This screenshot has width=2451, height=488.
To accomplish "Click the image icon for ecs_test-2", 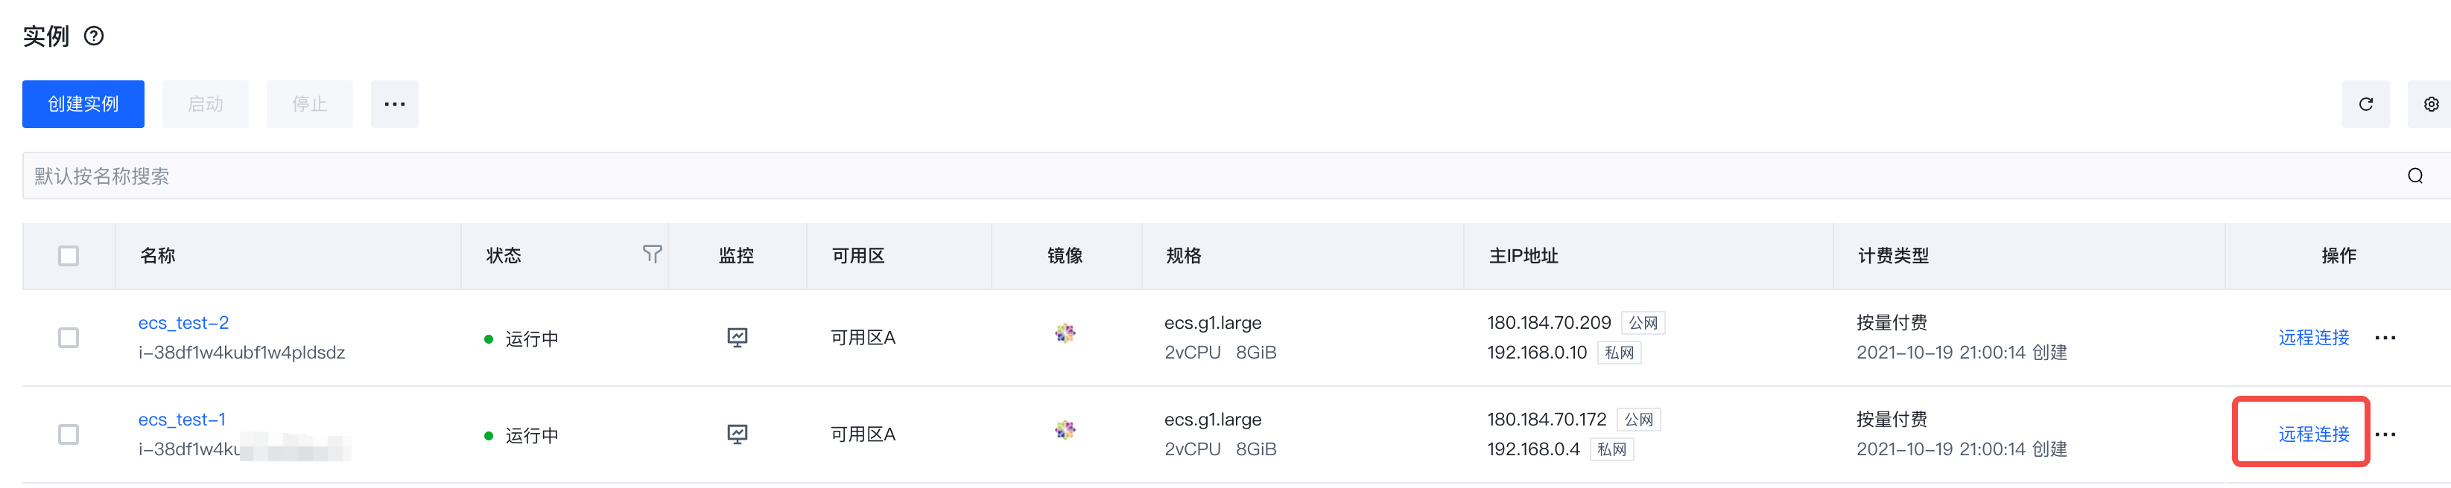I will click(1065, 333).
